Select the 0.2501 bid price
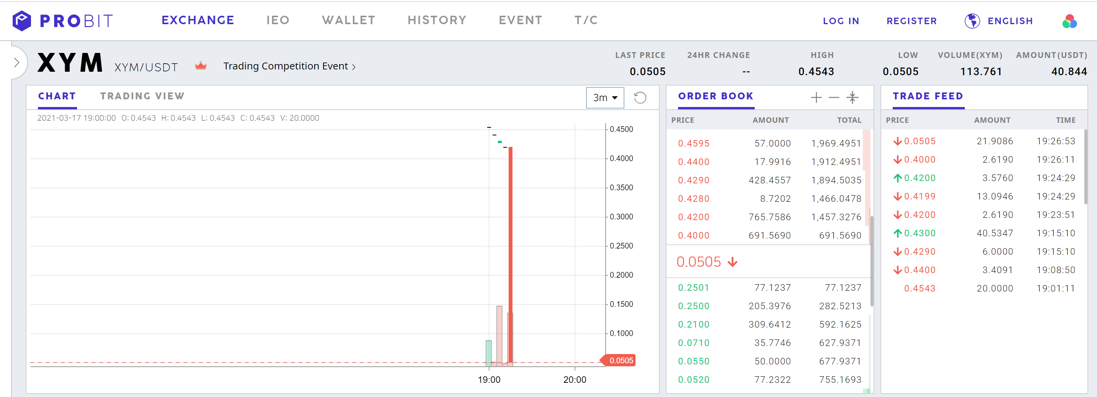 click(693, 288)
